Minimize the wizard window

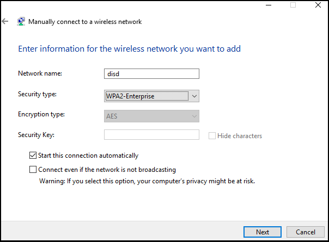pyautogui.click(x=269, y=5)
